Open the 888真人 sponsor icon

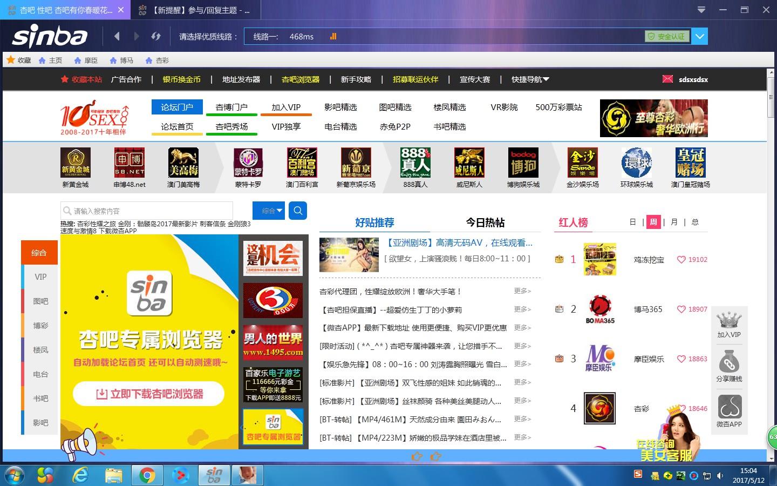point(415,163)
